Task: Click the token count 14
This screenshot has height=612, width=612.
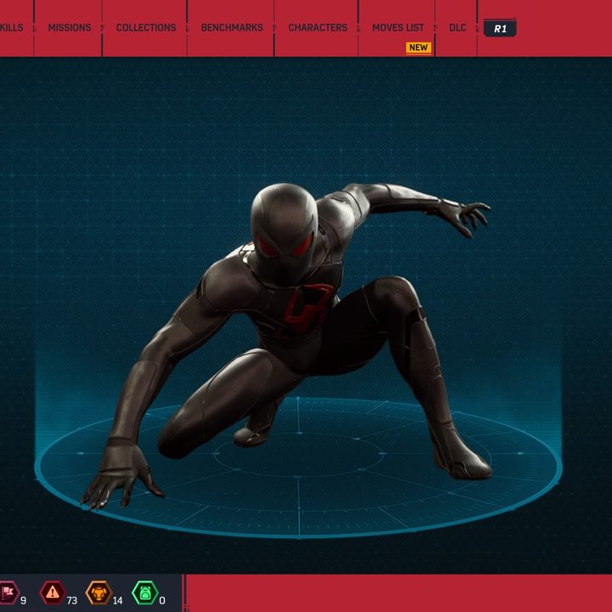Action: [117, 600]
